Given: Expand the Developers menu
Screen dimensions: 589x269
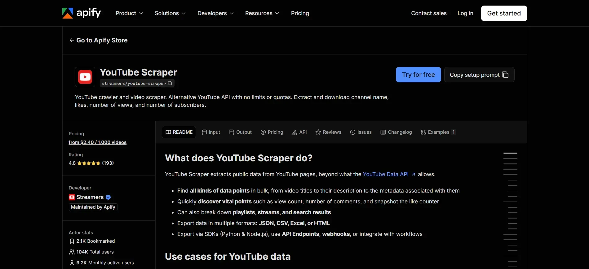Looking at the screenshot, I should tap(215, 13).
